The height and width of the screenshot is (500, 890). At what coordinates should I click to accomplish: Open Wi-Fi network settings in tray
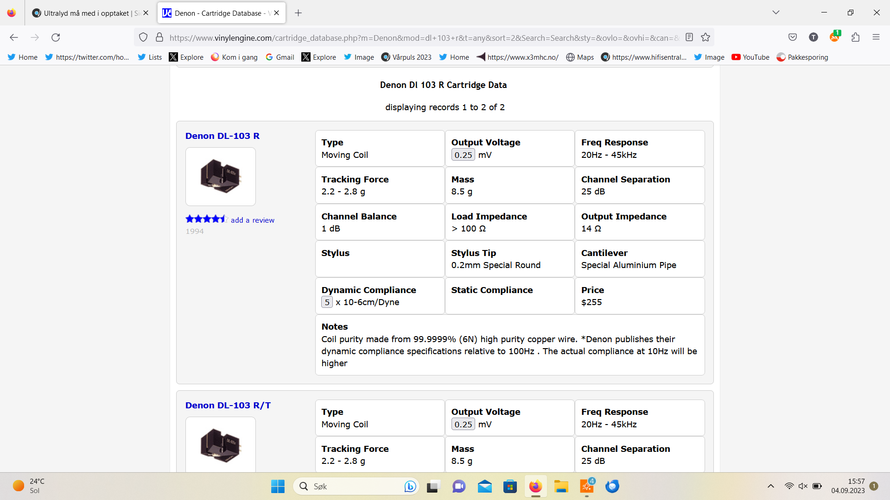pos(789,486)
